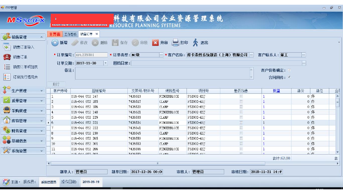Expand the 库存管理 section chevron
This screenshot has height=194, width=343.
tap(42, 121)
